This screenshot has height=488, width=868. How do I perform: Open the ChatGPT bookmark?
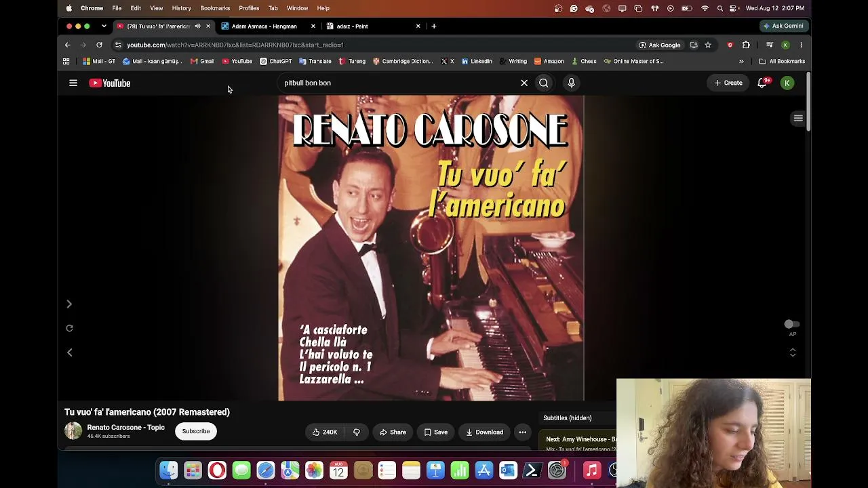(x=276, y=61)
